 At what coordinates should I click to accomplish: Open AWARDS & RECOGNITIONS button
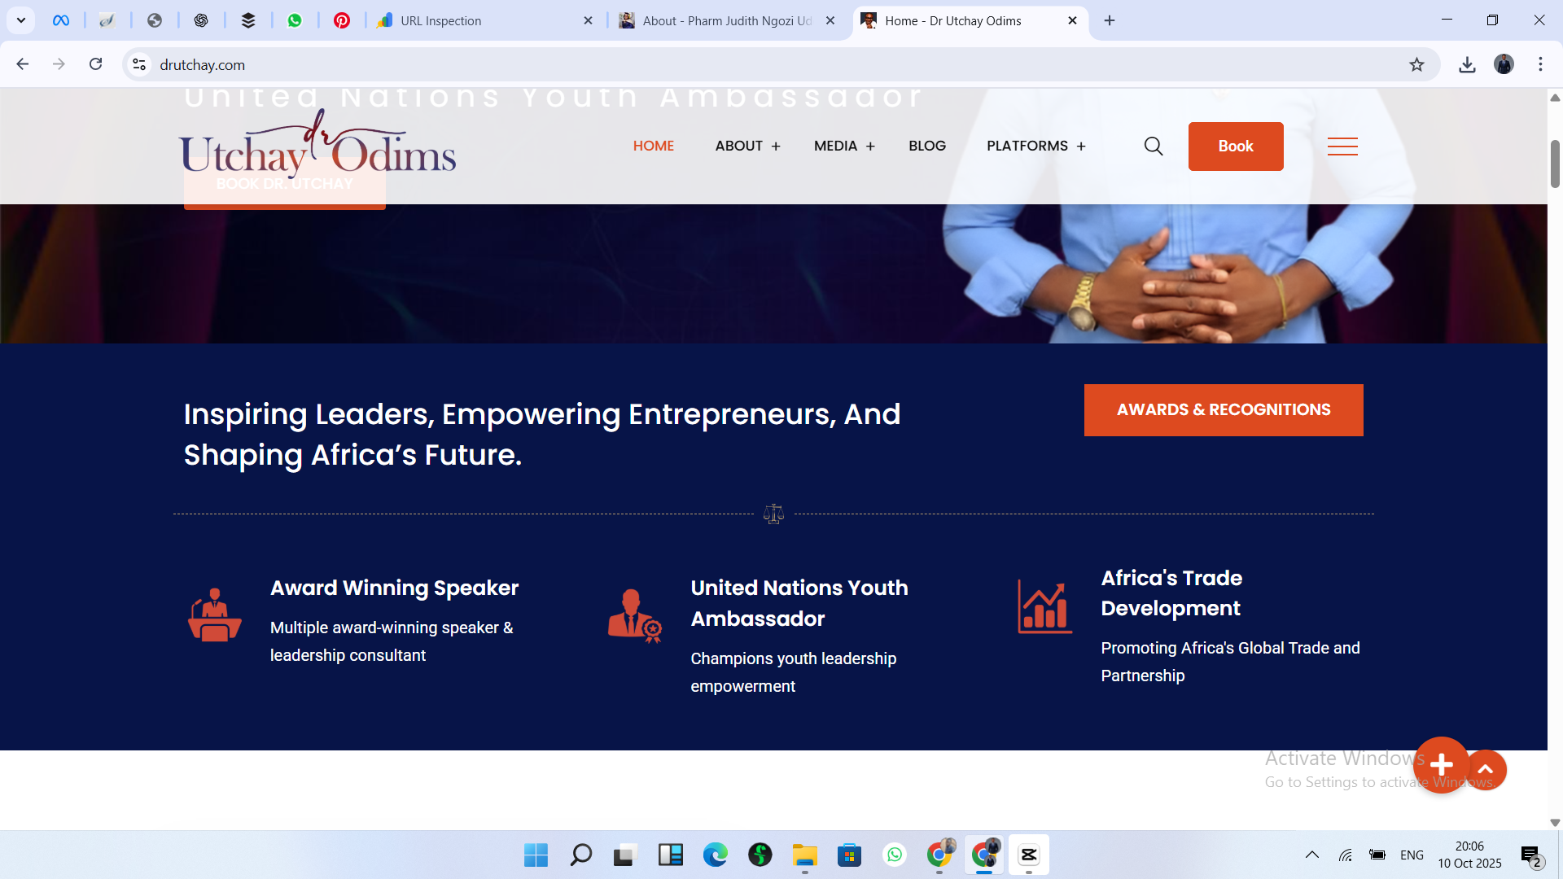(x=1224, y=410)
